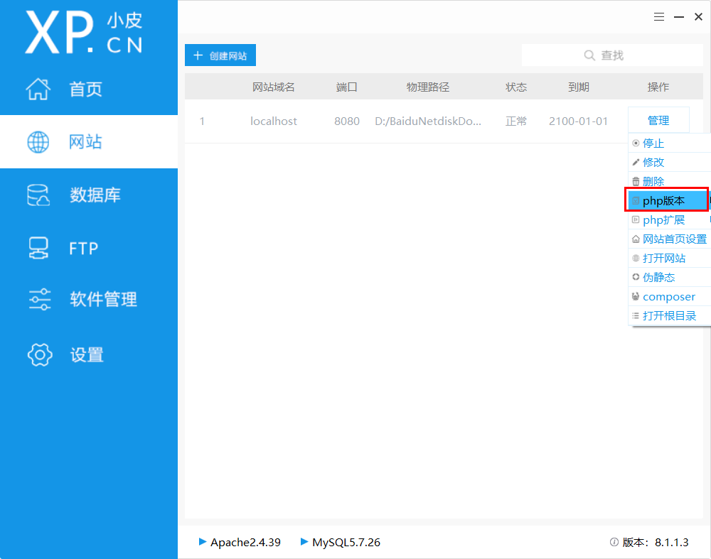Click the software management sliders icon
This screenshot has width=711, height=559.
pyautogui.click(x=39, y=300)
